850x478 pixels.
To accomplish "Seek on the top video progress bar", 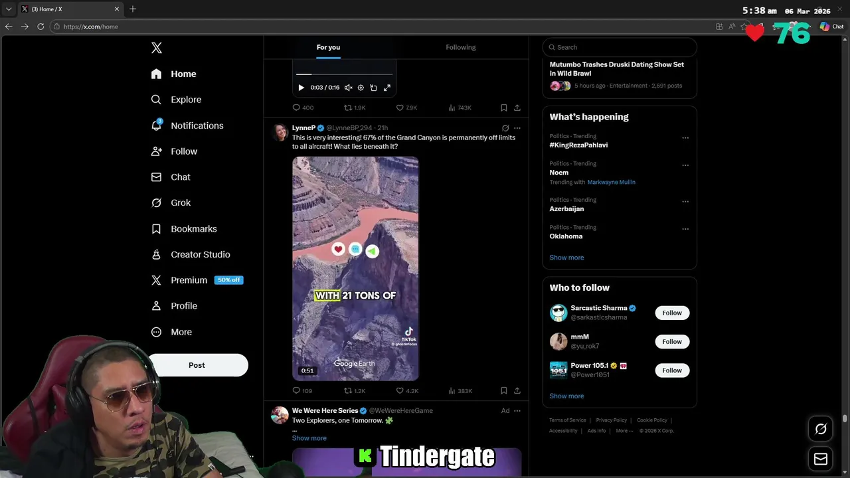I will pyautogui.click(x=344, y=74).
